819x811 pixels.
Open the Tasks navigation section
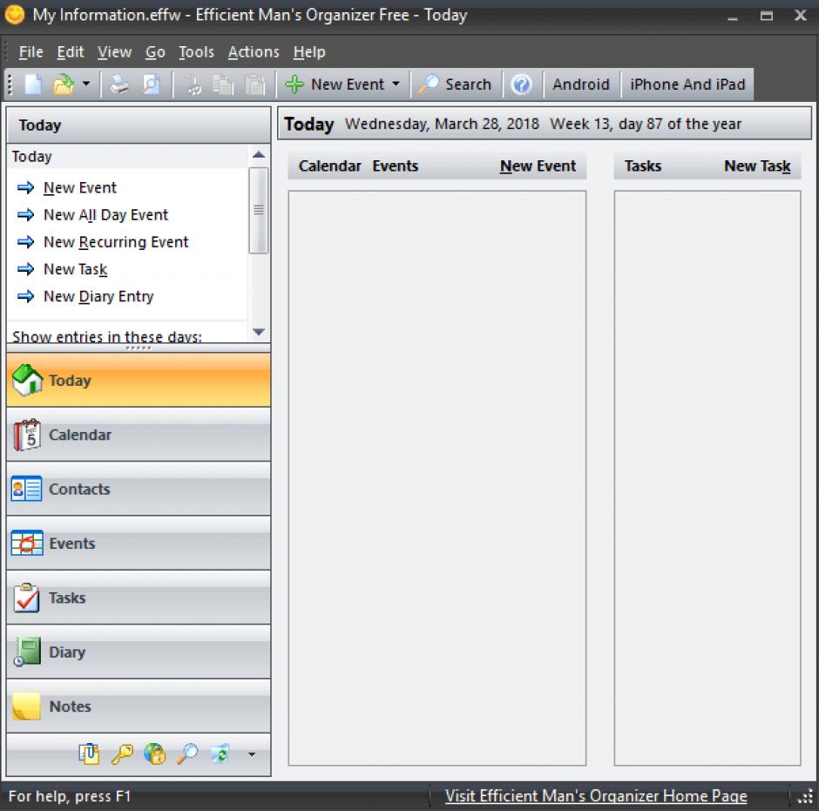click(139, 598)
